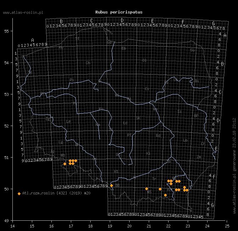The width and height of the screenshot is (238, 231).
Task: Click the city label Wb on the map
Action: [63, 155]
